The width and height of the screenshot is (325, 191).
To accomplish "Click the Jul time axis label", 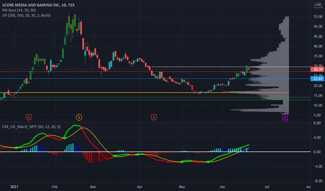I will (266, 187).
